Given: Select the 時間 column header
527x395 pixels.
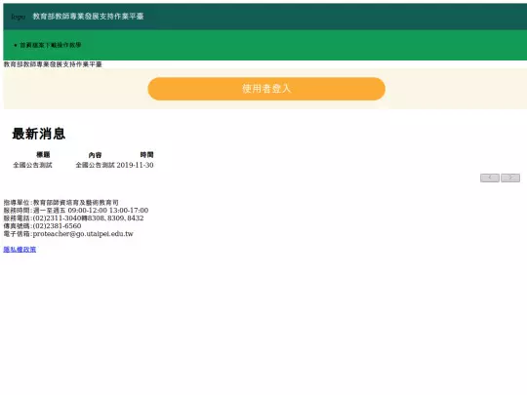Looking at the screenshot, I should coord(146,155).
